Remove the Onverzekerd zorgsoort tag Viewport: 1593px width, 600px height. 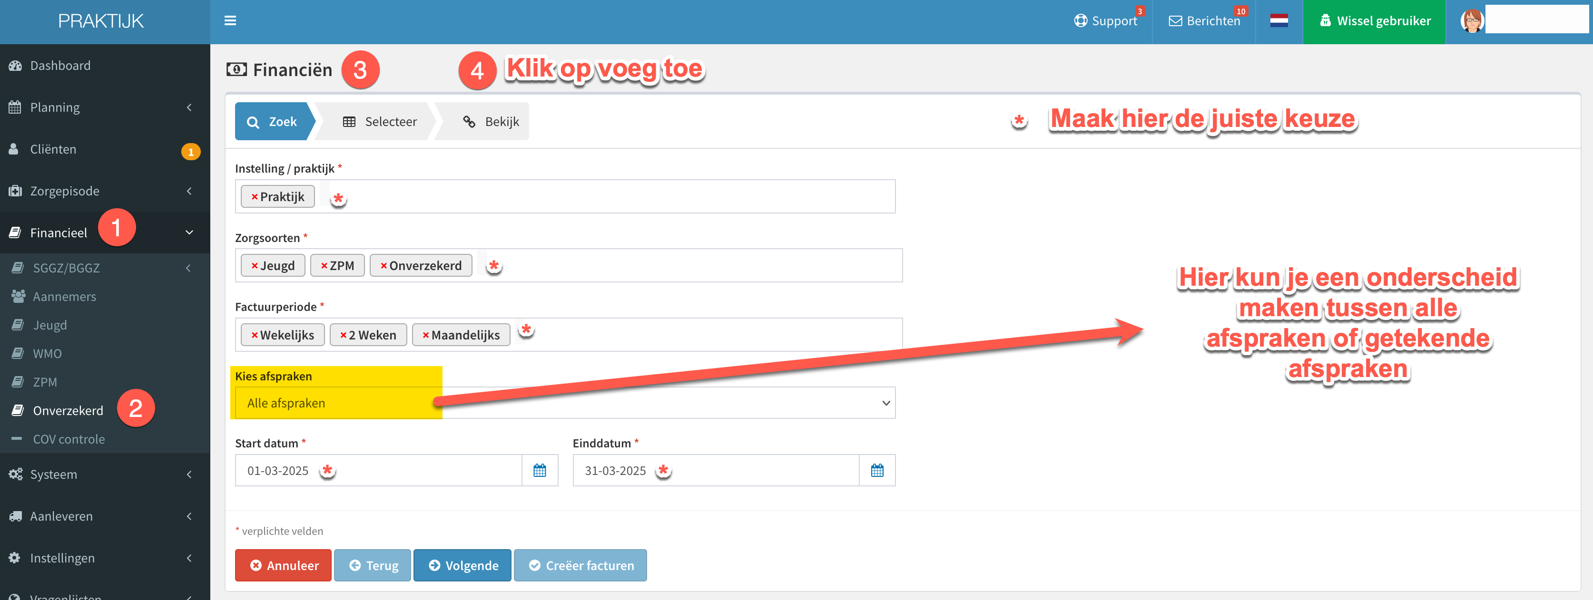pos(383,266)
